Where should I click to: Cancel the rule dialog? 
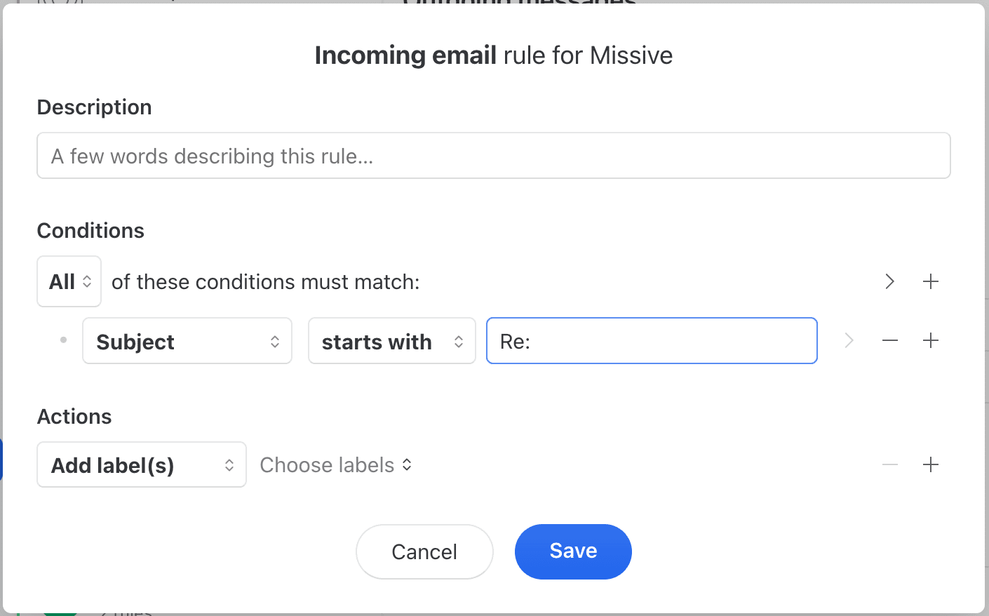point(424,551)
